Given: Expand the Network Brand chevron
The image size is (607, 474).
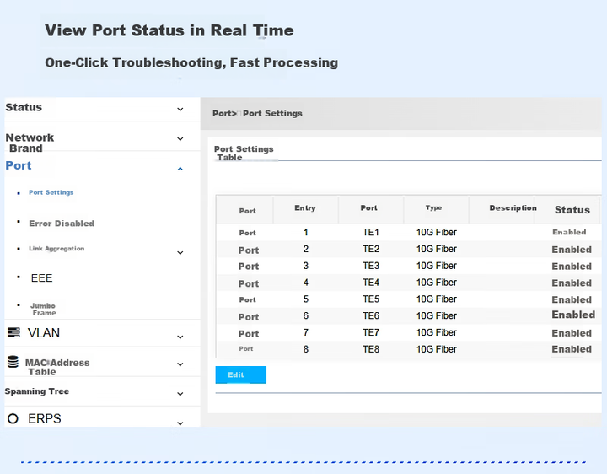Looking at the screenshot, I should point(180,138).
